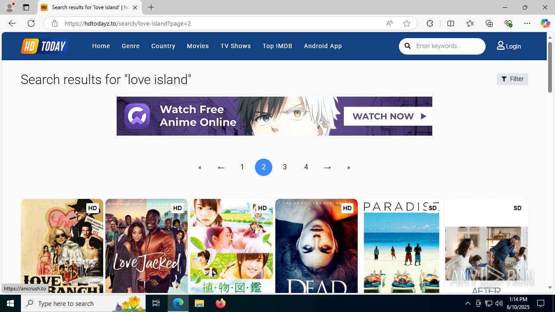Open browser Extensions icon

click(x=430, y=23)
